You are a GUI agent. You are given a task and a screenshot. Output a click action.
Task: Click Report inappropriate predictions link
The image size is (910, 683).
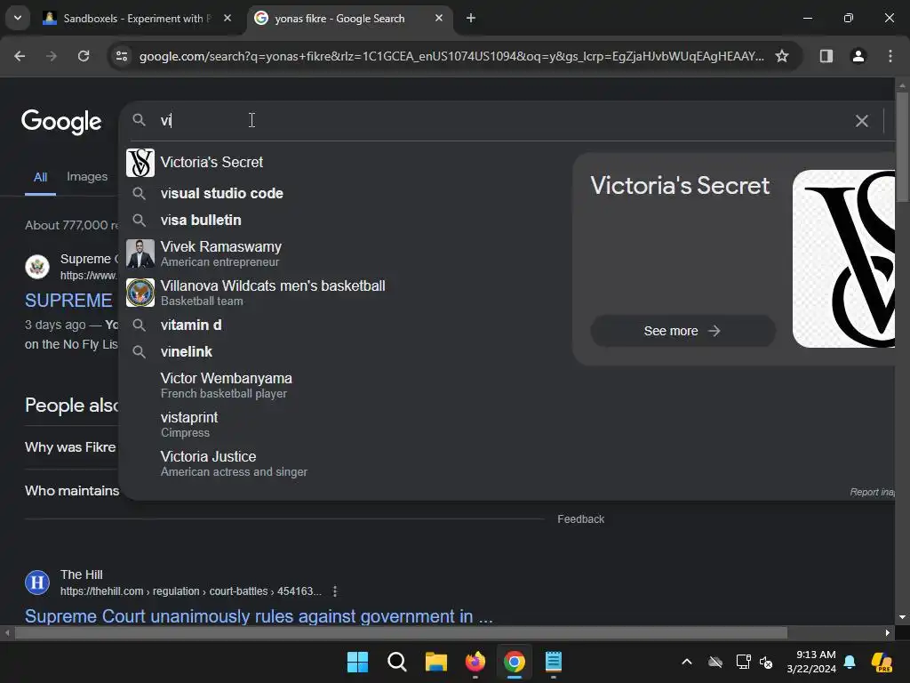point(873,492)
